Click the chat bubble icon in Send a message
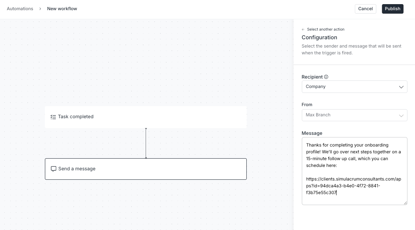This screenshot has width=415, height=230. click(x=54, y=169)
